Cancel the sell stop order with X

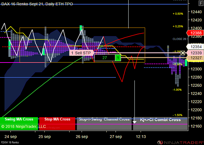coord(183,53)
